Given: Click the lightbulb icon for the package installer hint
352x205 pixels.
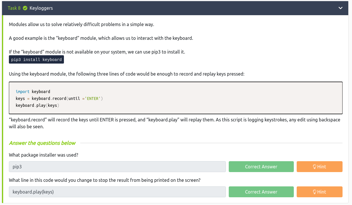Looking at the screenshot, I should pyautogui.click(x=314, y=167).
